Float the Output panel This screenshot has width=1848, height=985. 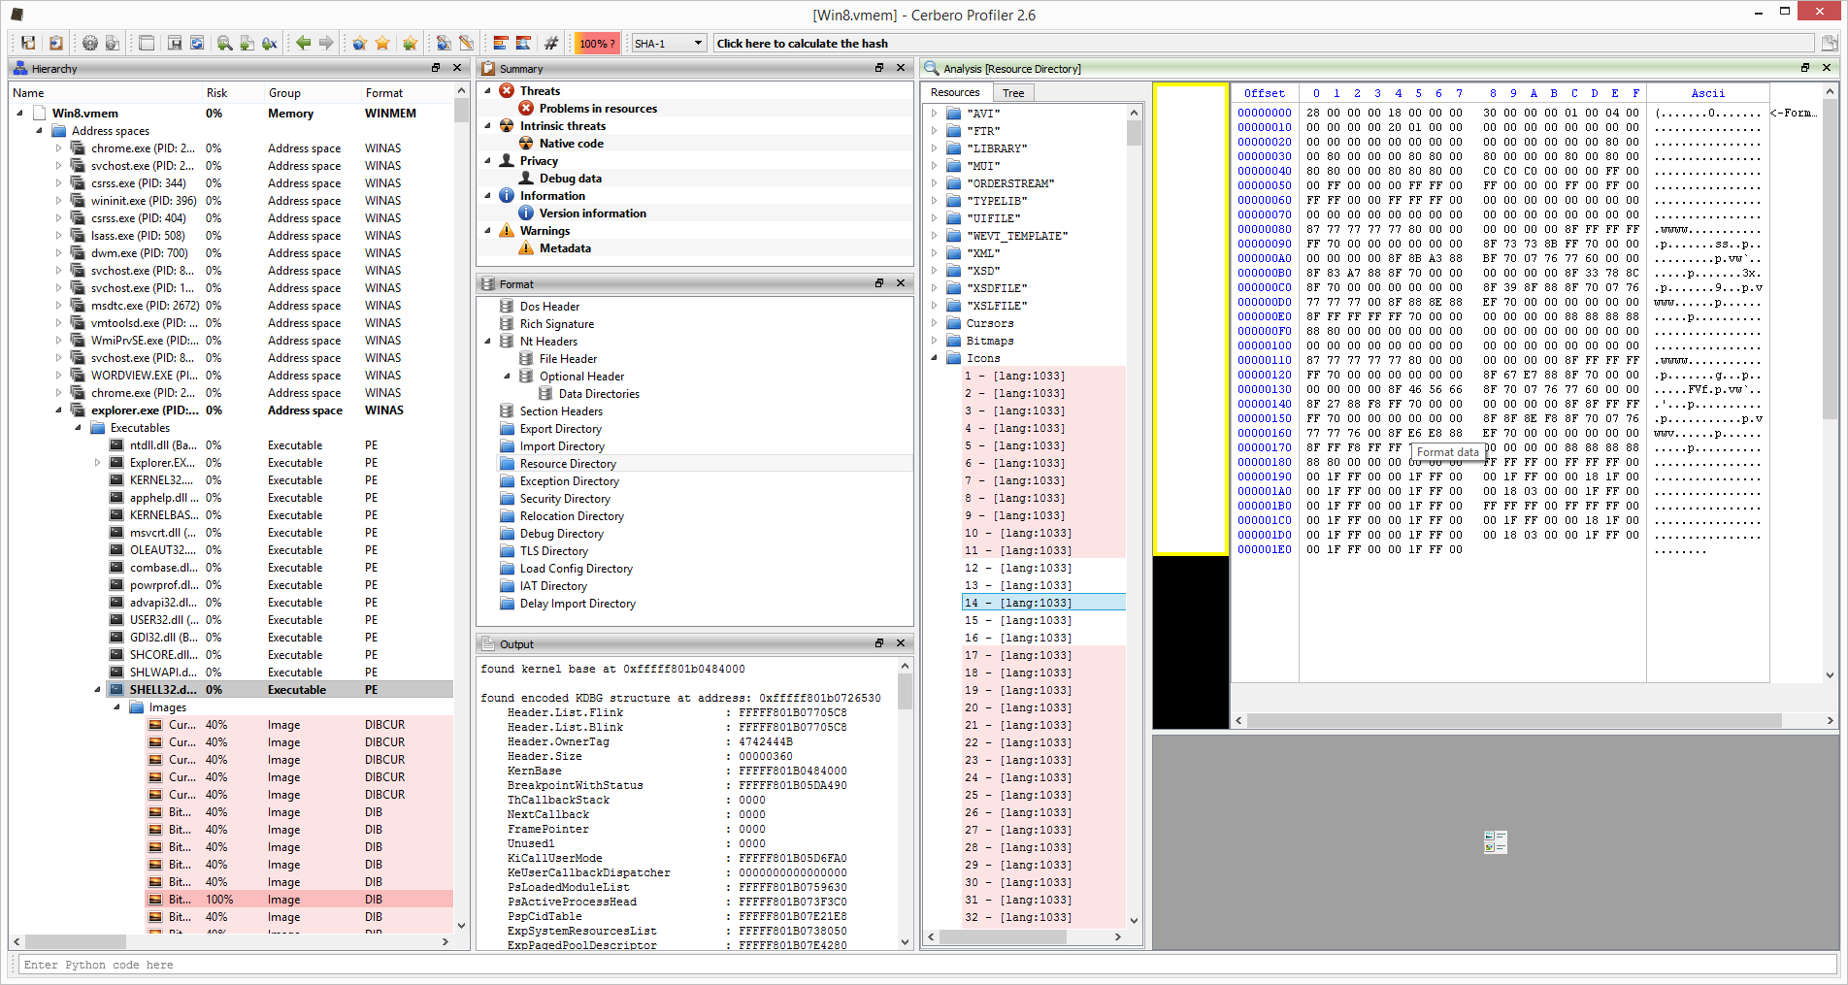point(879,643)
